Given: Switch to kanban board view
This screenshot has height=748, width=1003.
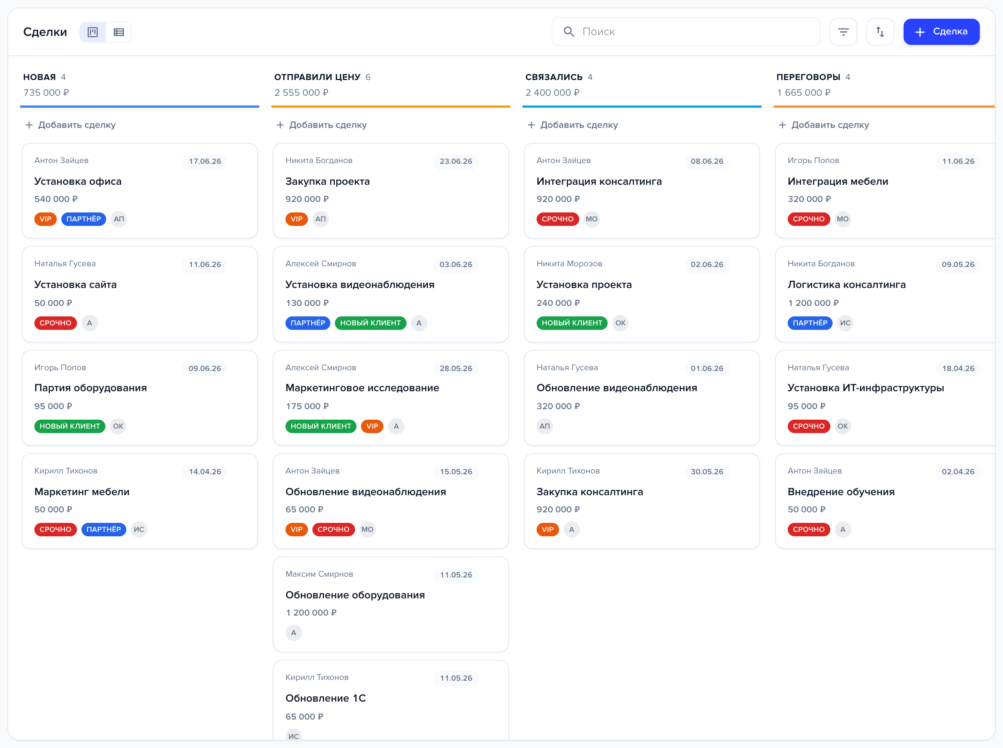Looking at the screenshot, I should coord(93,32).
